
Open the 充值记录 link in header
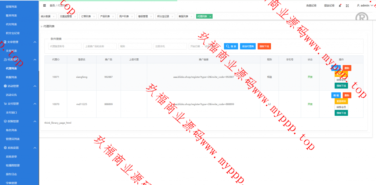tap(311, 6)
